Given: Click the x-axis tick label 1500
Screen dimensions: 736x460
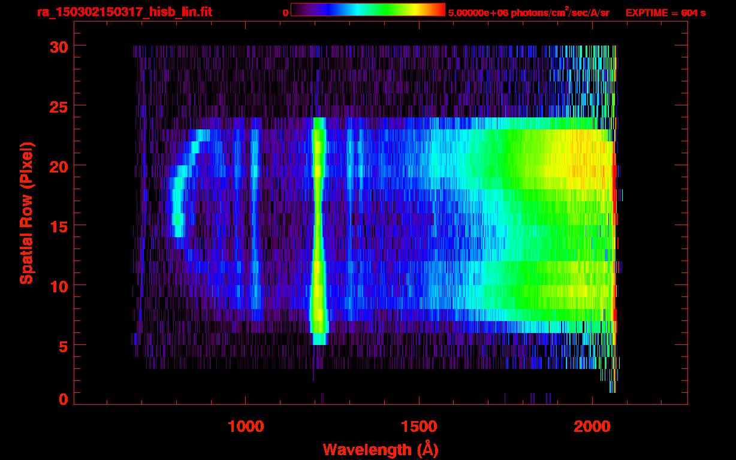Looking at the screenshot, I should (419, 426).
